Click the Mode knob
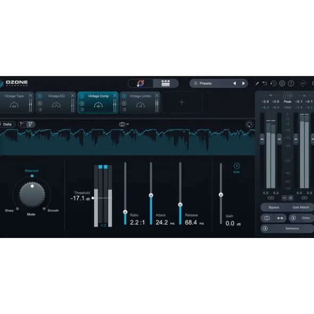The image size is (314, 314). 32,194
